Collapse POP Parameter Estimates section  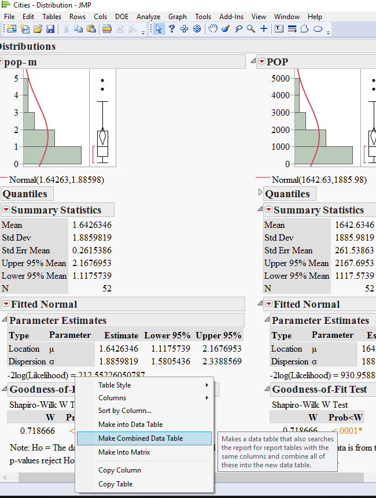click(x=267, y=319)
